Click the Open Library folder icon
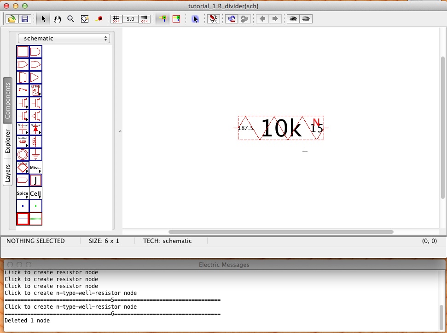 [11, 19]
